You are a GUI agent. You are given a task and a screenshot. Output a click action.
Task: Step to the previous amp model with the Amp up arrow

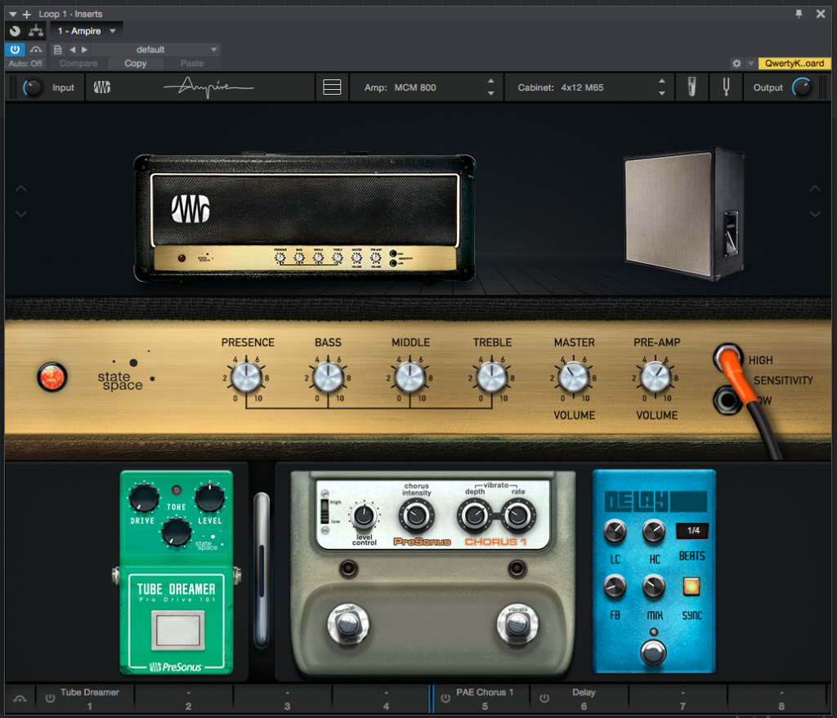pos(490,81)
